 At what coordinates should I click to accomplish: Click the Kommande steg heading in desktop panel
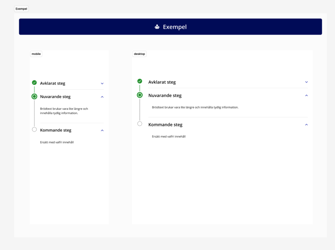[x=165, y=125]
